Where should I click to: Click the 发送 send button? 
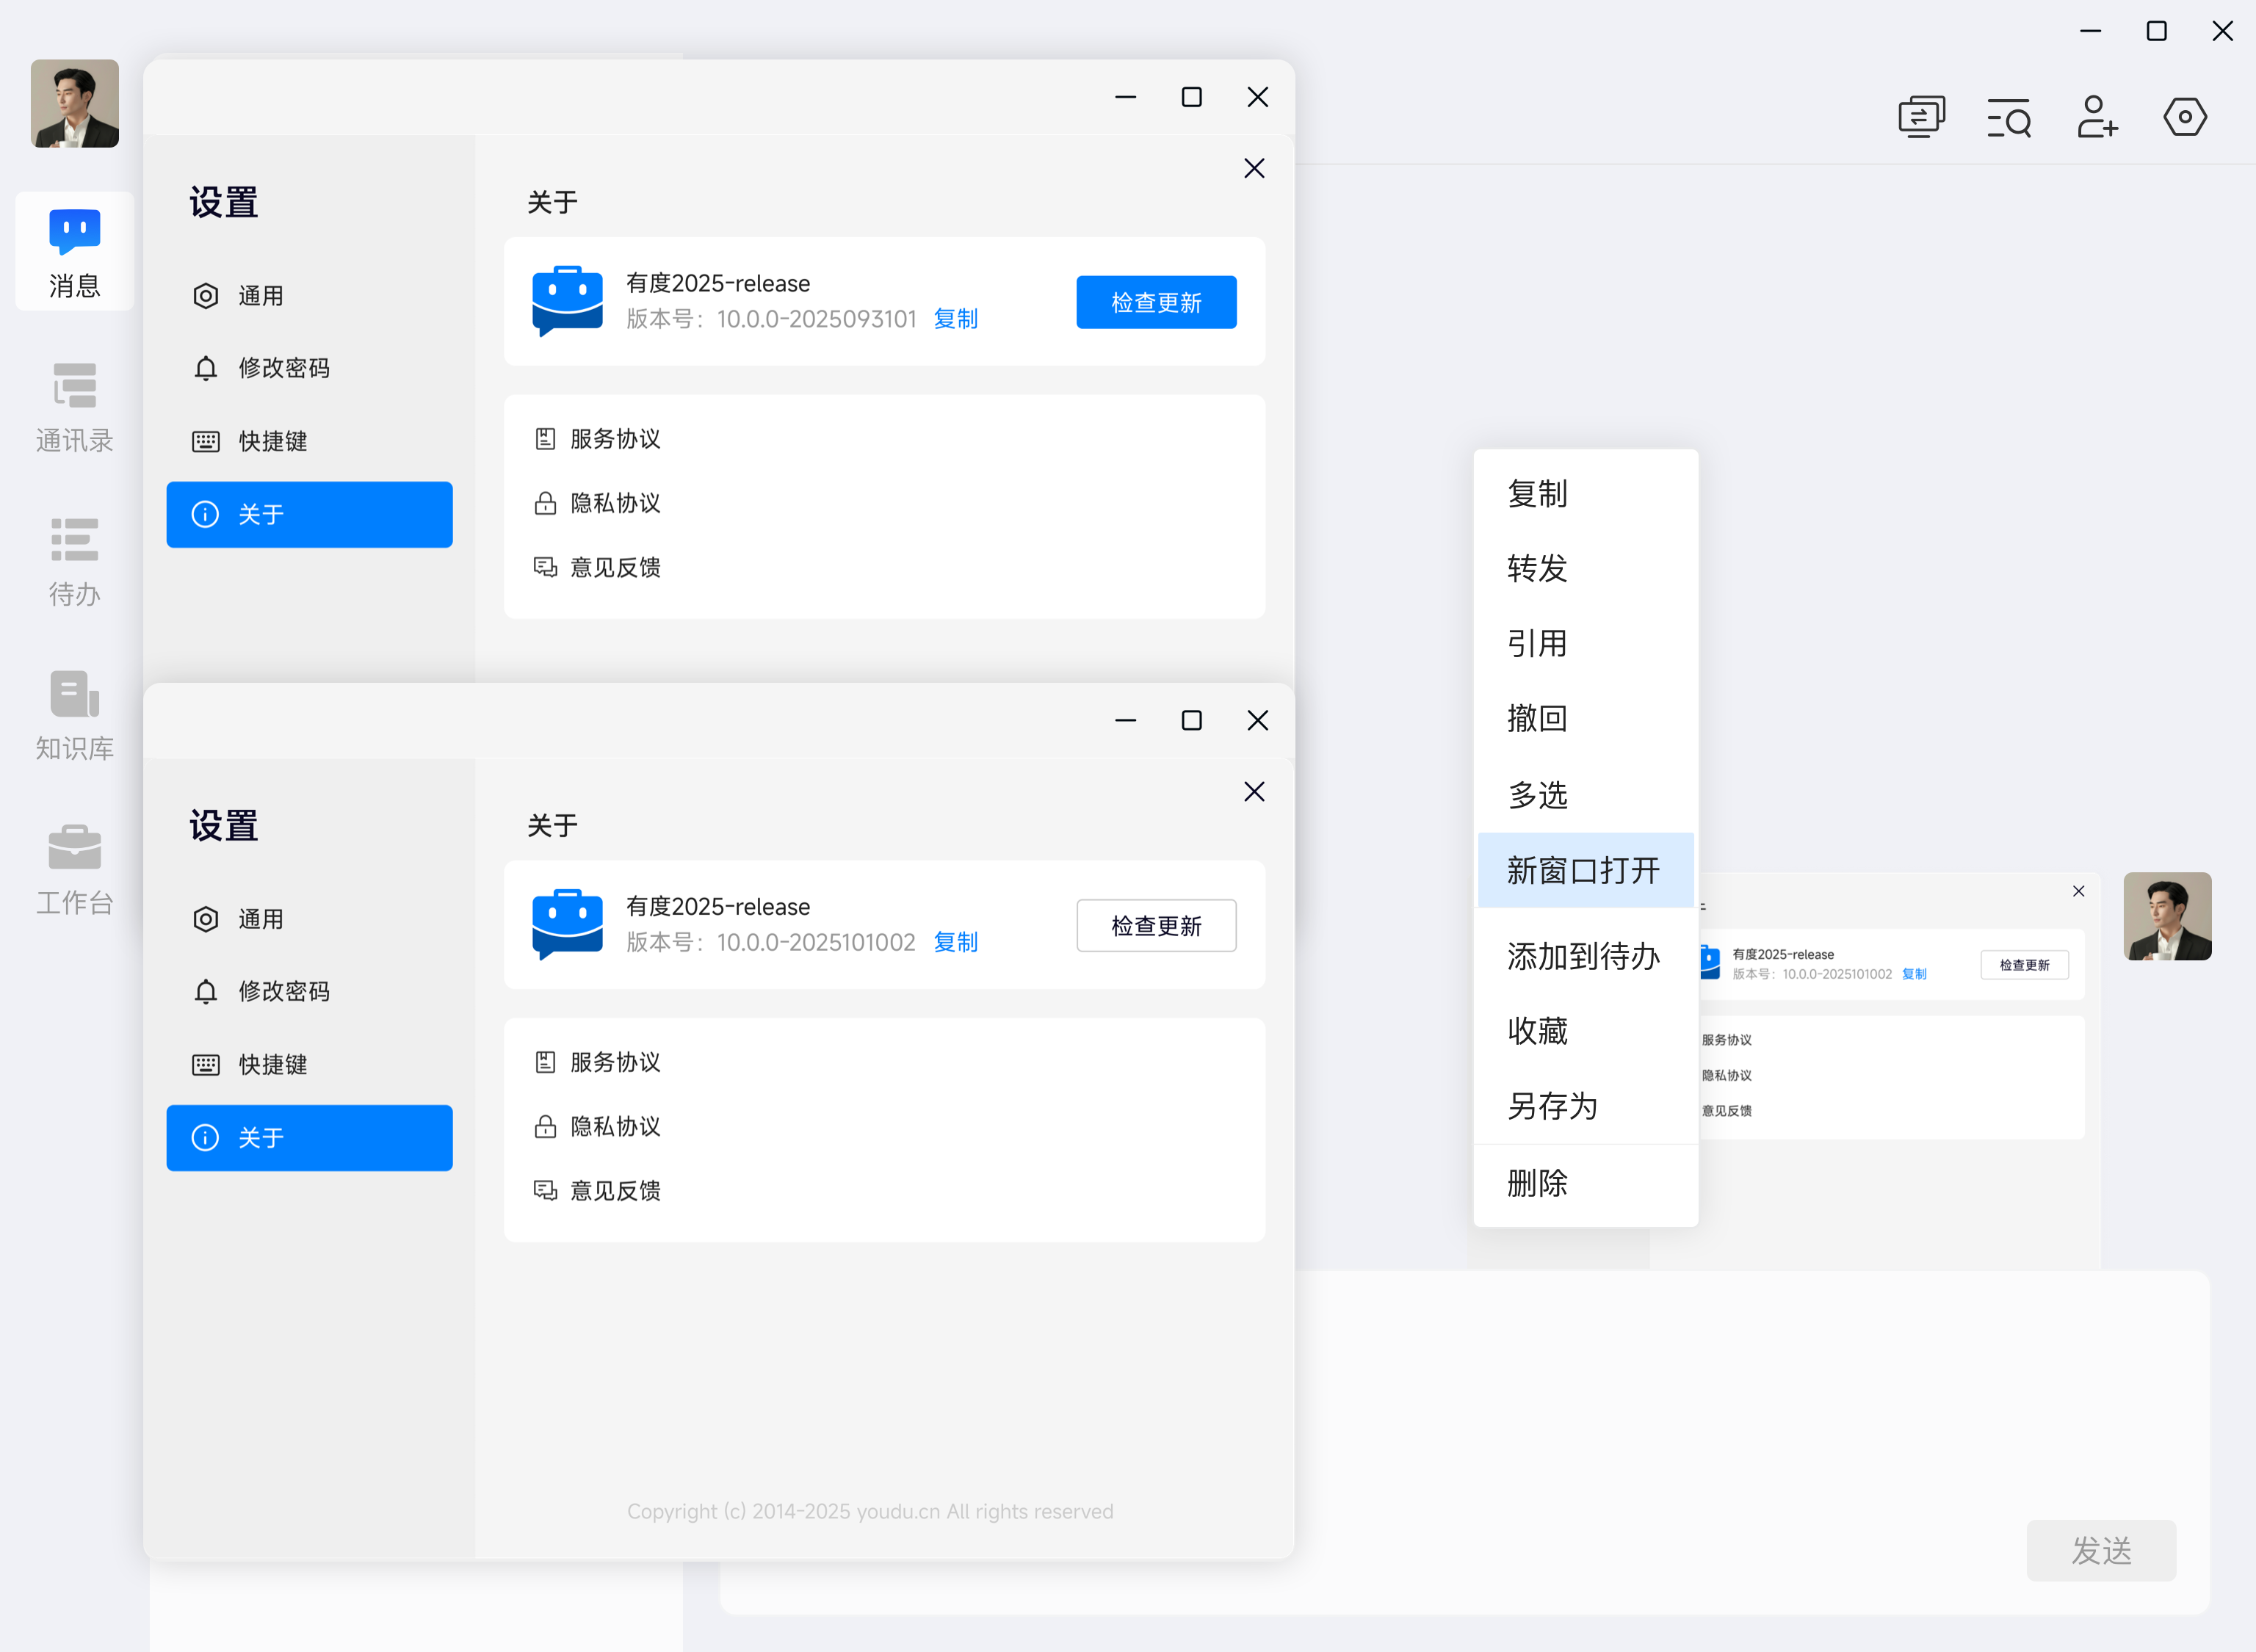(2100, 1550)
